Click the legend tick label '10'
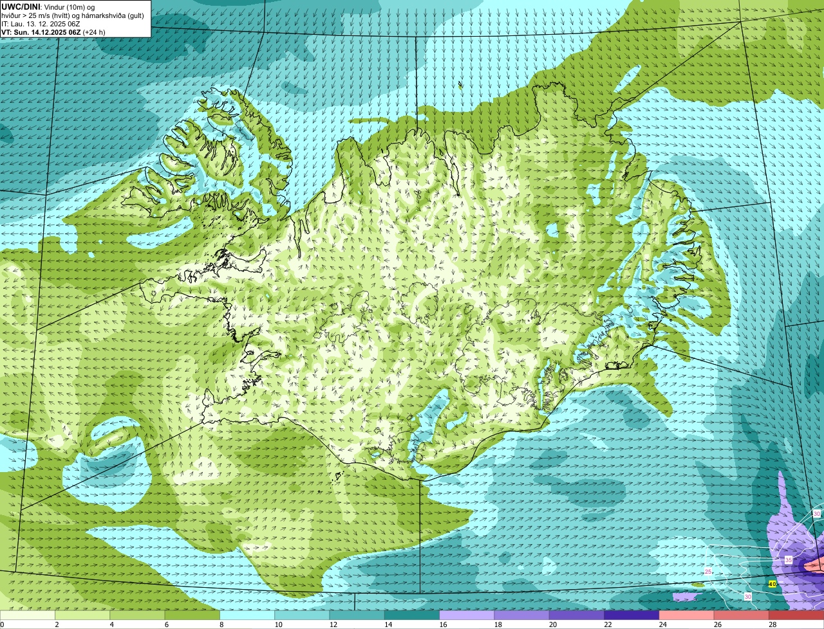The height and width of the screenshot is (629, 824). (277, 624)
